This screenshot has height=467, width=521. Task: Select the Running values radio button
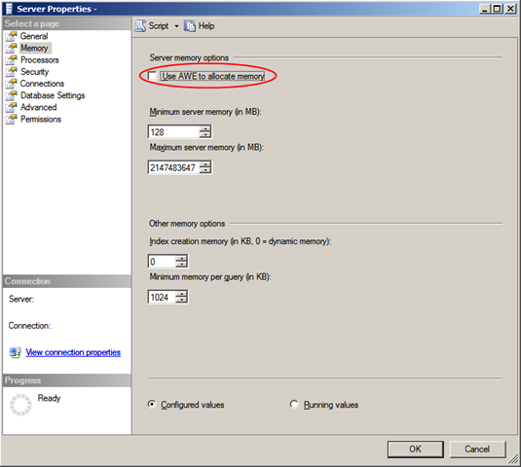click(294, 405)
